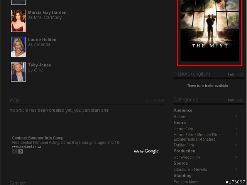Click the ad description about Residential Film Camp

click(x=66, y=143)
